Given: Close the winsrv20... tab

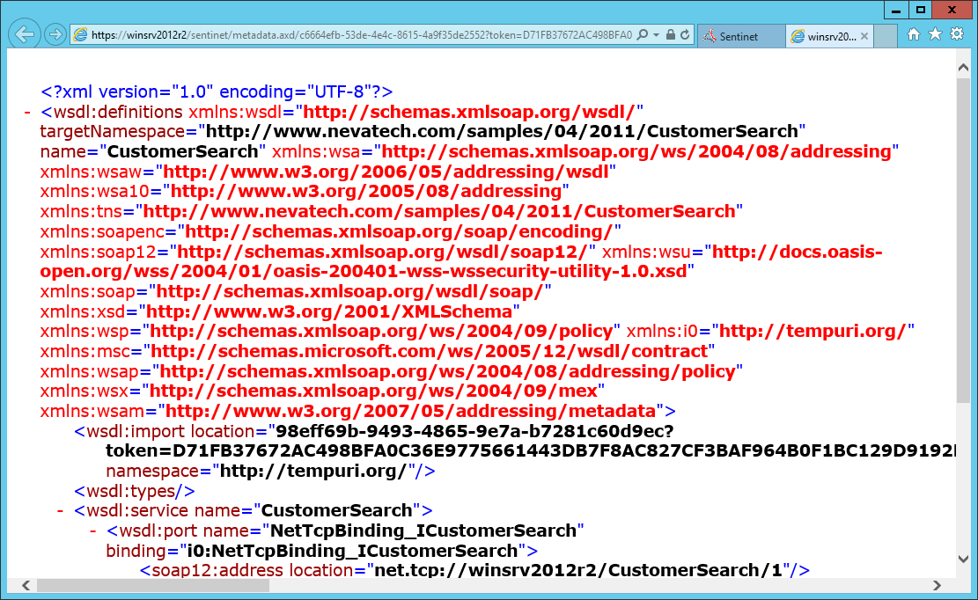Looking at the screenshot, I should click(x=864, y=36).
